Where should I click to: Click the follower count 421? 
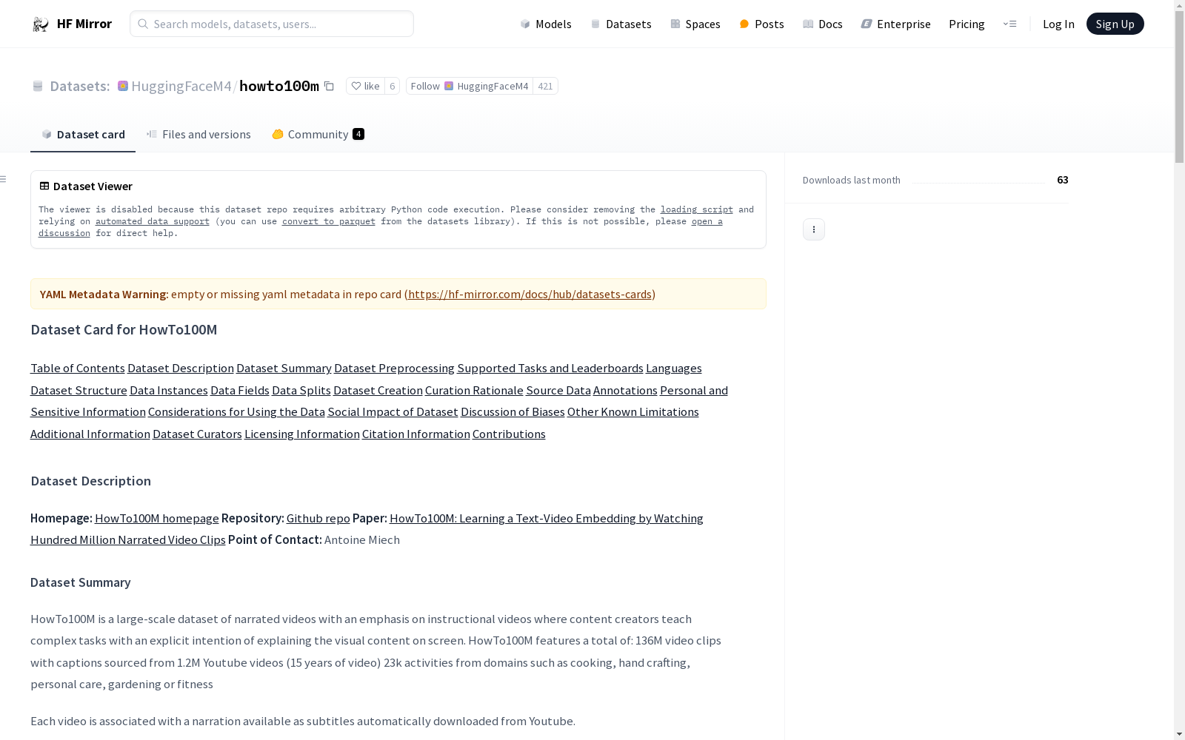pyautogui.click(x=545, y=87)
